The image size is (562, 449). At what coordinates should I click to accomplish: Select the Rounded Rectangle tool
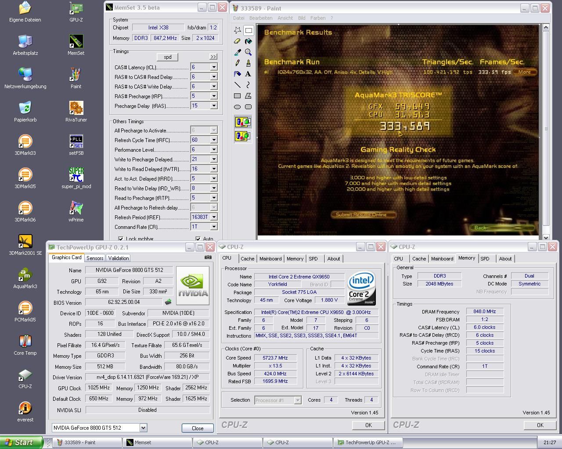click(x=249, y=107)
